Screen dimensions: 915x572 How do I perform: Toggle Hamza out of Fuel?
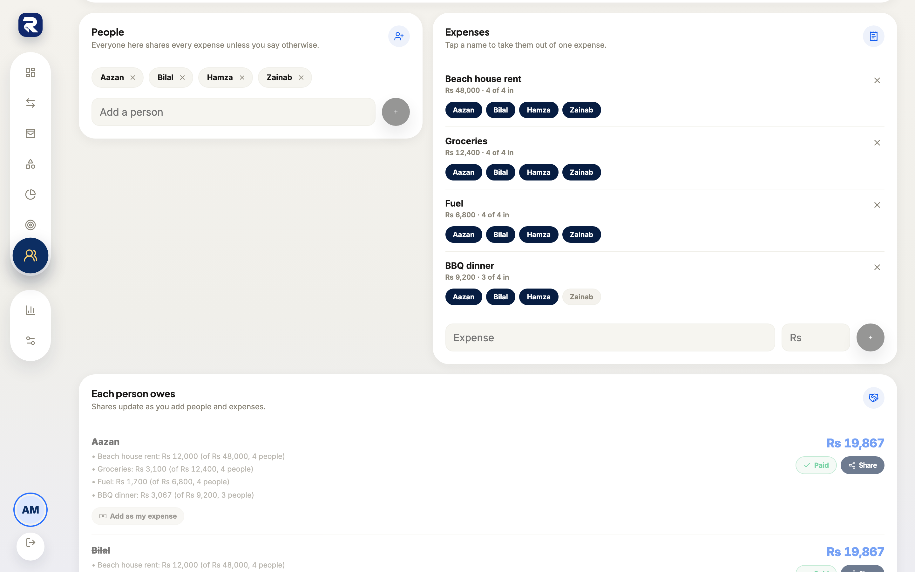[539, 235]
